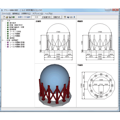Click the app icon in the title bar
Screen dimensions: 120x120
tap(2, 10)
